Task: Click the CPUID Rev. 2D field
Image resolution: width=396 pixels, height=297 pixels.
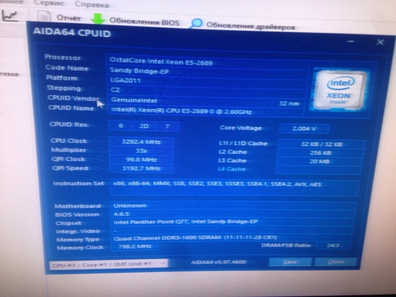Action: tap(144, 126)
